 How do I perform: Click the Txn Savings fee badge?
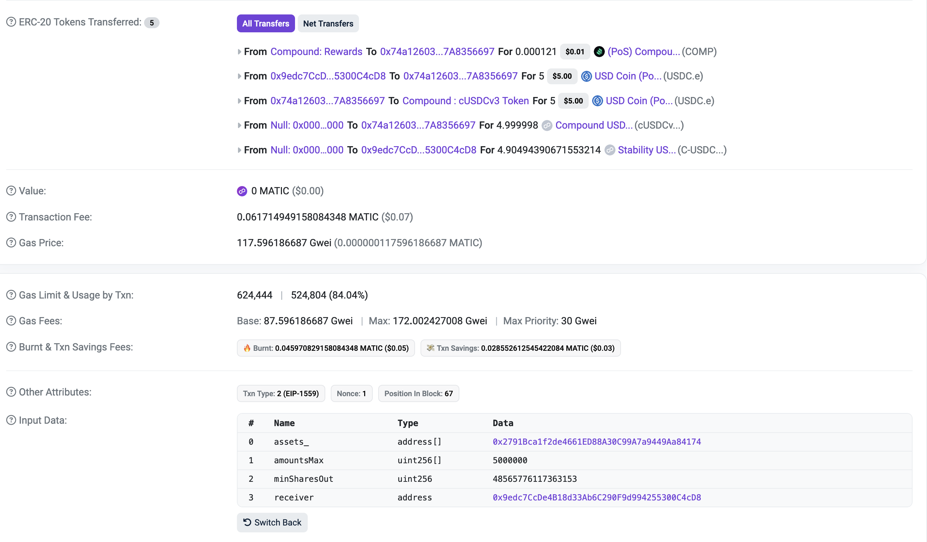520,348
